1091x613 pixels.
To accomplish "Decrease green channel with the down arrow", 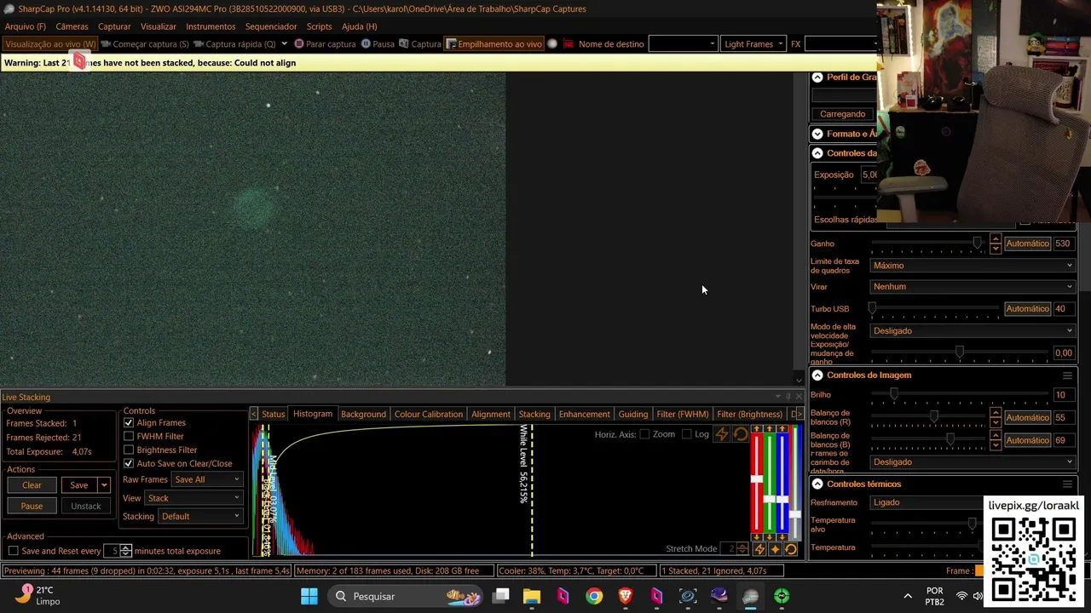I will pos(770,537).
